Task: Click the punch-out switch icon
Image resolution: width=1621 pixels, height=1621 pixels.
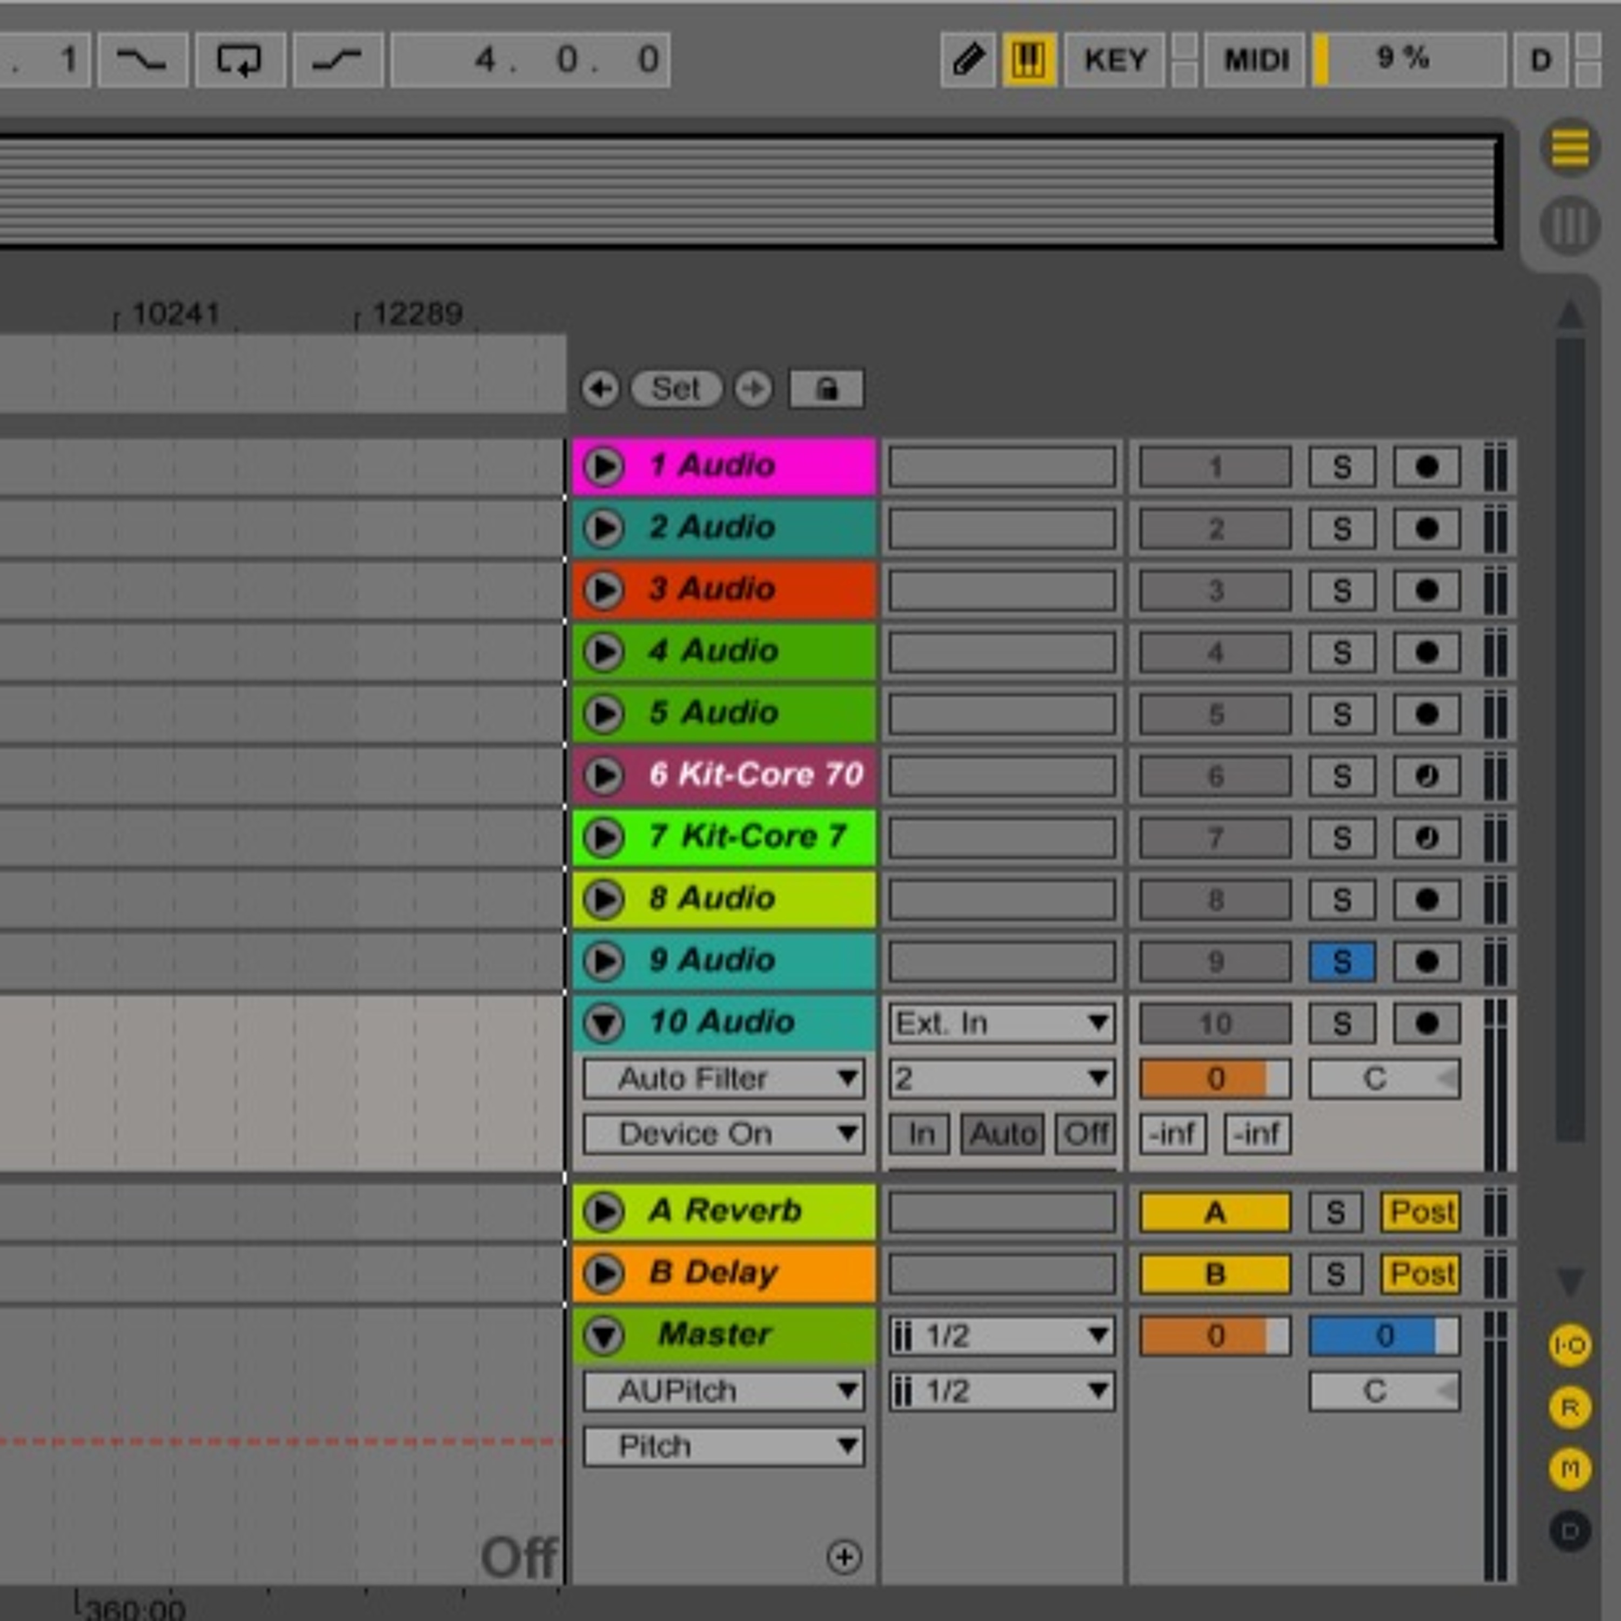Action: [x=338, y=59]
